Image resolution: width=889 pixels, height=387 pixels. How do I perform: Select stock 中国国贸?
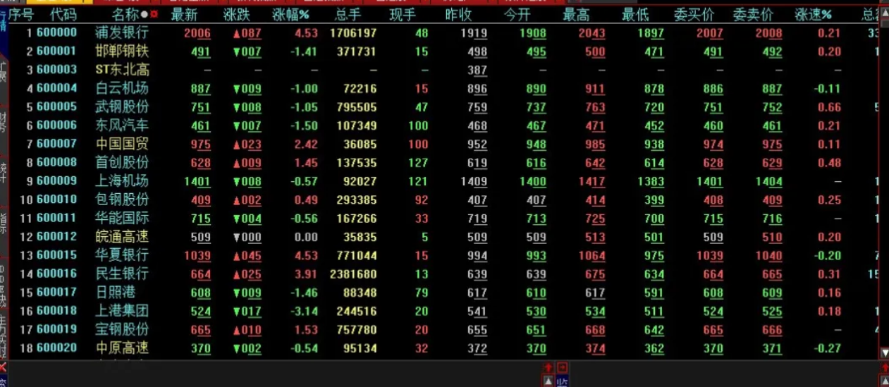click(122, 144)
